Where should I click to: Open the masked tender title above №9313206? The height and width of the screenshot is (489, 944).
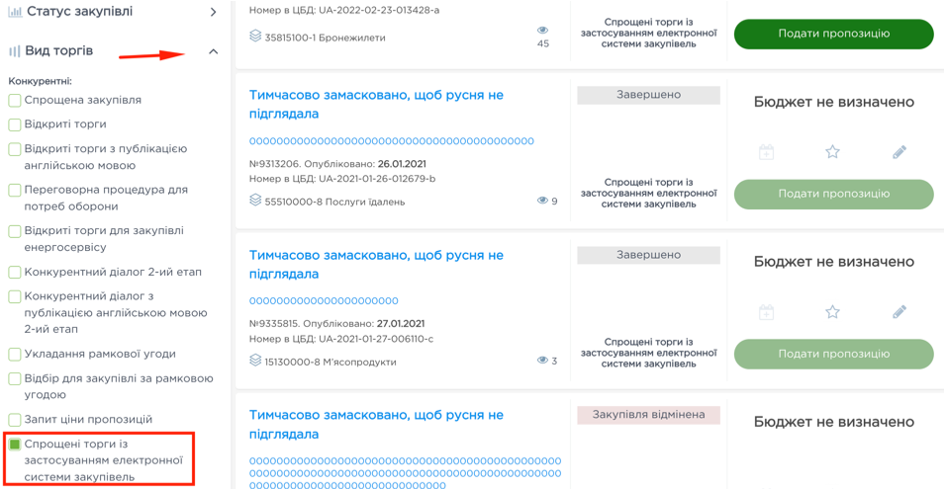coord(376,104)
